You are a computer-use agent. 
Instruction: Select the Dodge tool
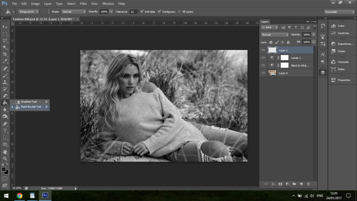(5, 116)
